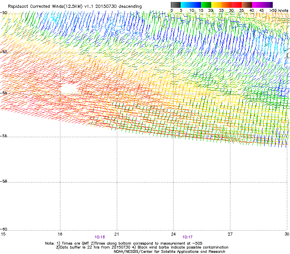
Task: Click the "5" label under the color scale
Action: tap(181, 11)
